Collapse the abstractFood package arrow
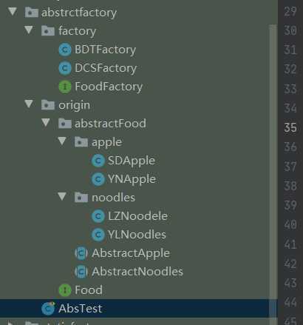The image size is (303, 325). coord(46,122)
